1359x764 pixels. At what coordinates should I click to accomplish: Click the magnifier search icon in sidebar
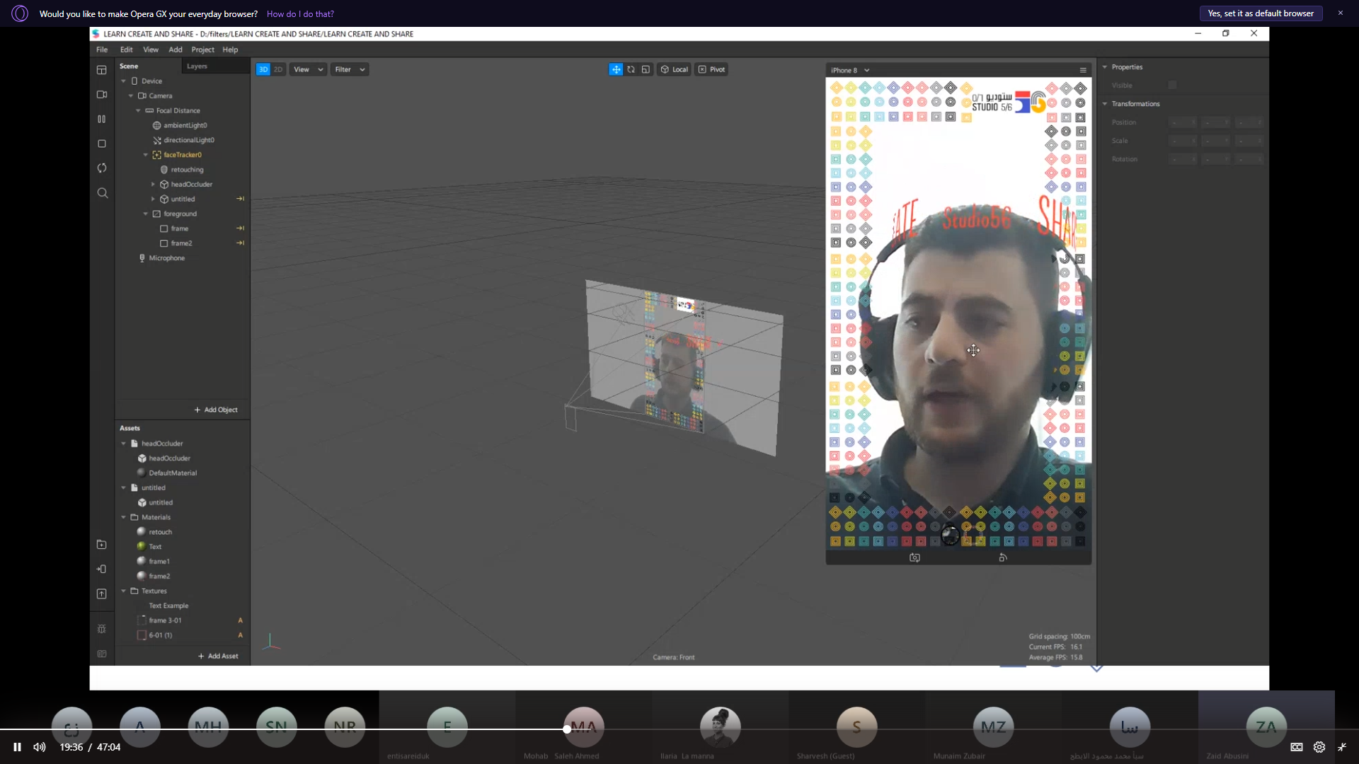pos(103,193)
